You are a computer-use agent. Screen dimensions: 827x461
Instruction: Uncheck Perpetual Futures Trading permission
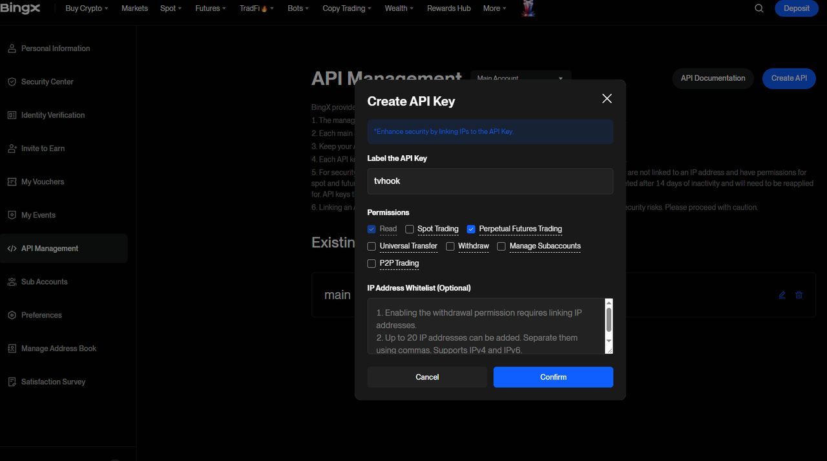pos(471,229)
